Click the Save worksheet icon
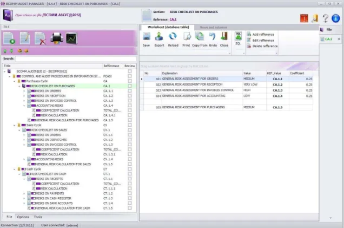This screenshot has width=344, height=228. point(147,36)
